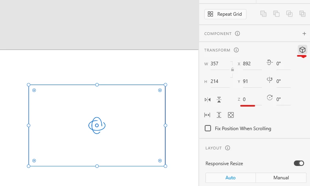This screenshot has height=186, width=310.
Task: Click the COMPONENT section label
Action: pyautogui.click(x=218, y=34)
